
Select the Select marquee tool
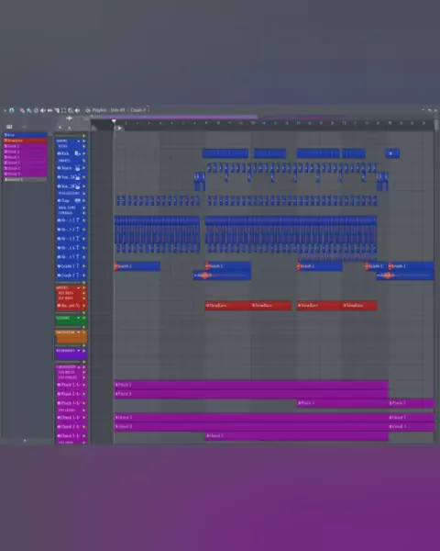pyautogui.click(x=63, y=111)
